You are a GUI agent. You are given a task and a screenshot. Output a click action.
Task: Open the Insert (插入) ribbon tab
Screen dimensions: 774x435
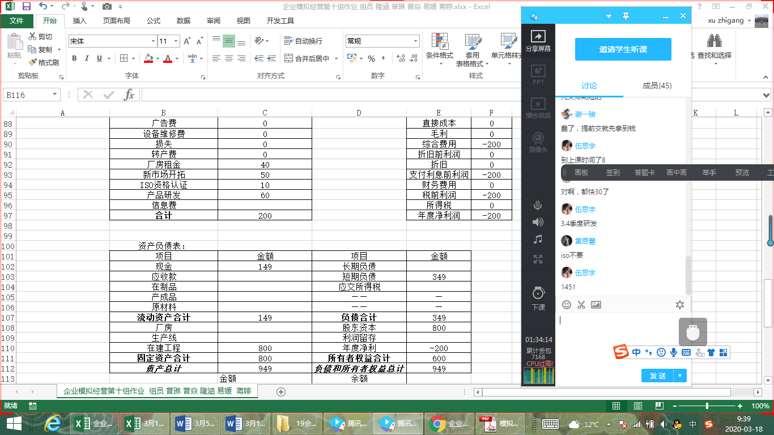[x=80, y=21]
